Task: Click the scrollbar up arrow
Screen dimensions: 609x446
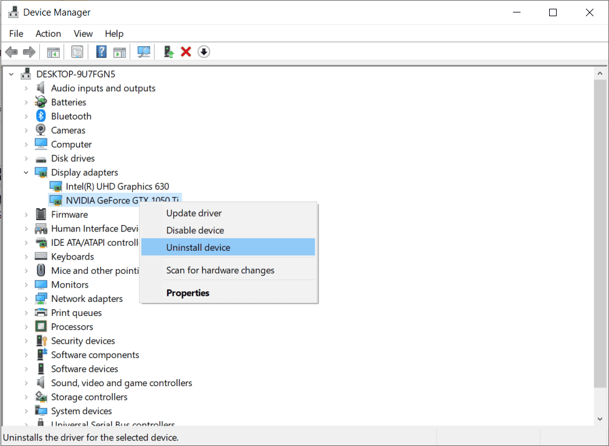Action: coord(600,73)
